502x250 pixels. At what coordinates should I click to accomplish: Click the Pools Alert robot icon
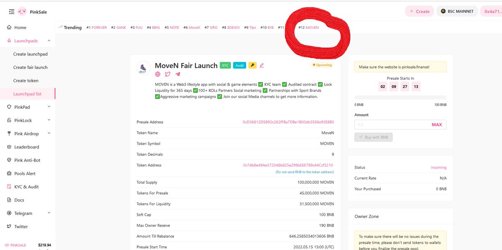point(10,174)
